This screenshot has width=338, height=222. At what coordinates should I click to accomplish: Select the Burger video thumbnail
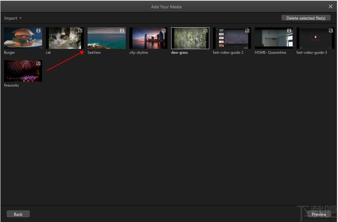click(23, 38)
